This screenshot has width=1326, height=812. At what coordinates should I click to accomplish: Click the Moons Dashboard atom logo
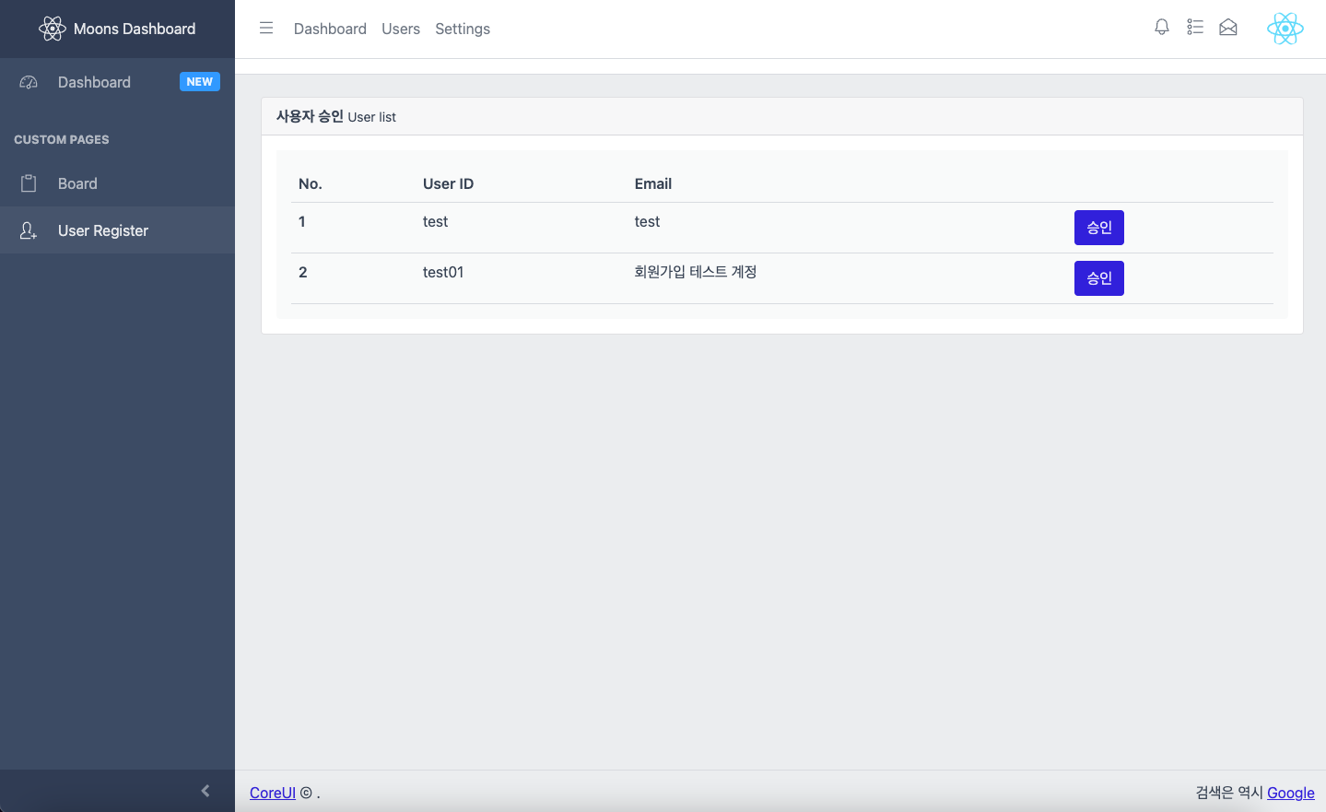[53, 28]
